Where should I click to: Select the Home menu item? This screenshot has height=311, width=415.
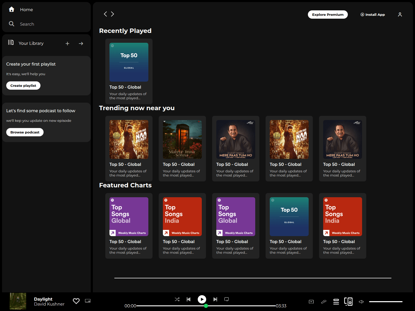coord(26,10)
